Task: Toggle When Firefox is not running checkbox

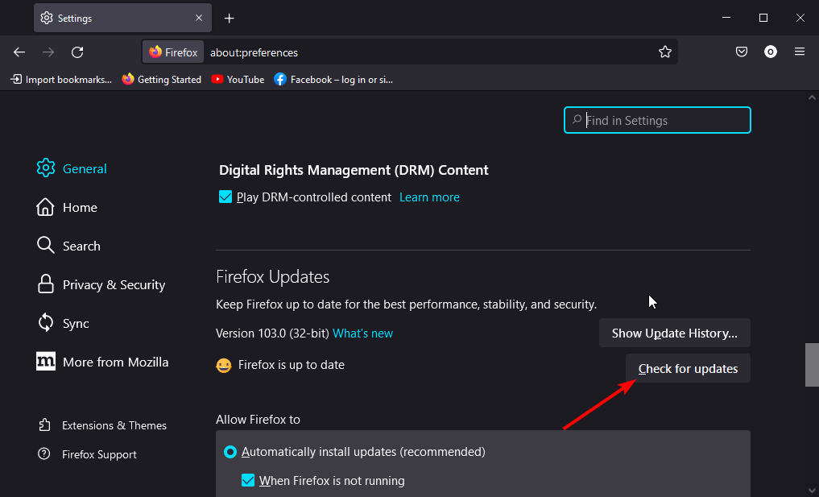Action: [249, 481]
